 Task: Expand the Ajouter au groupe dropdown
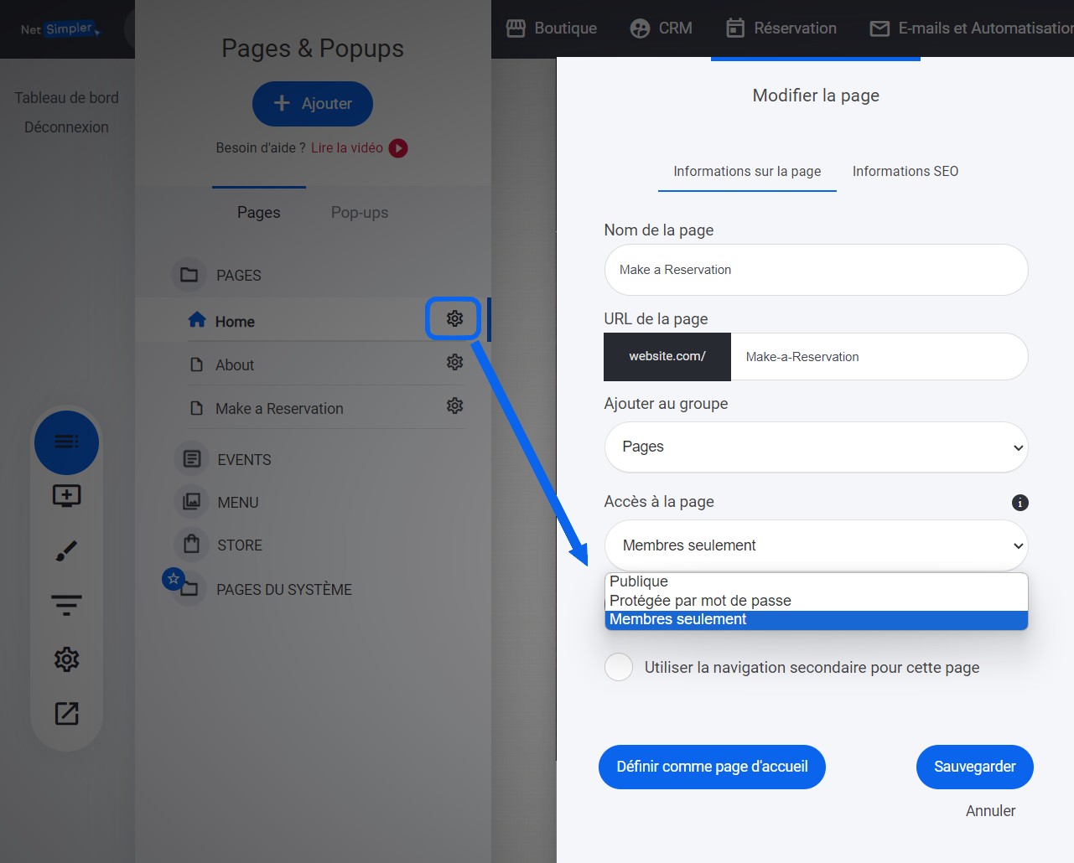(x=815, y=447)
